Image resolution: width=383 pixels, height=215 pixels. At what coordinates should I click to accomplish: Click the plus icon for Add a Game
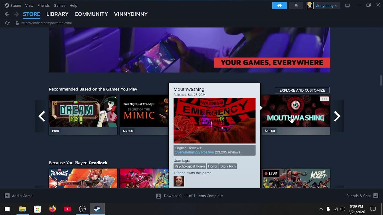pyautogui.click(x=7, y=196)
